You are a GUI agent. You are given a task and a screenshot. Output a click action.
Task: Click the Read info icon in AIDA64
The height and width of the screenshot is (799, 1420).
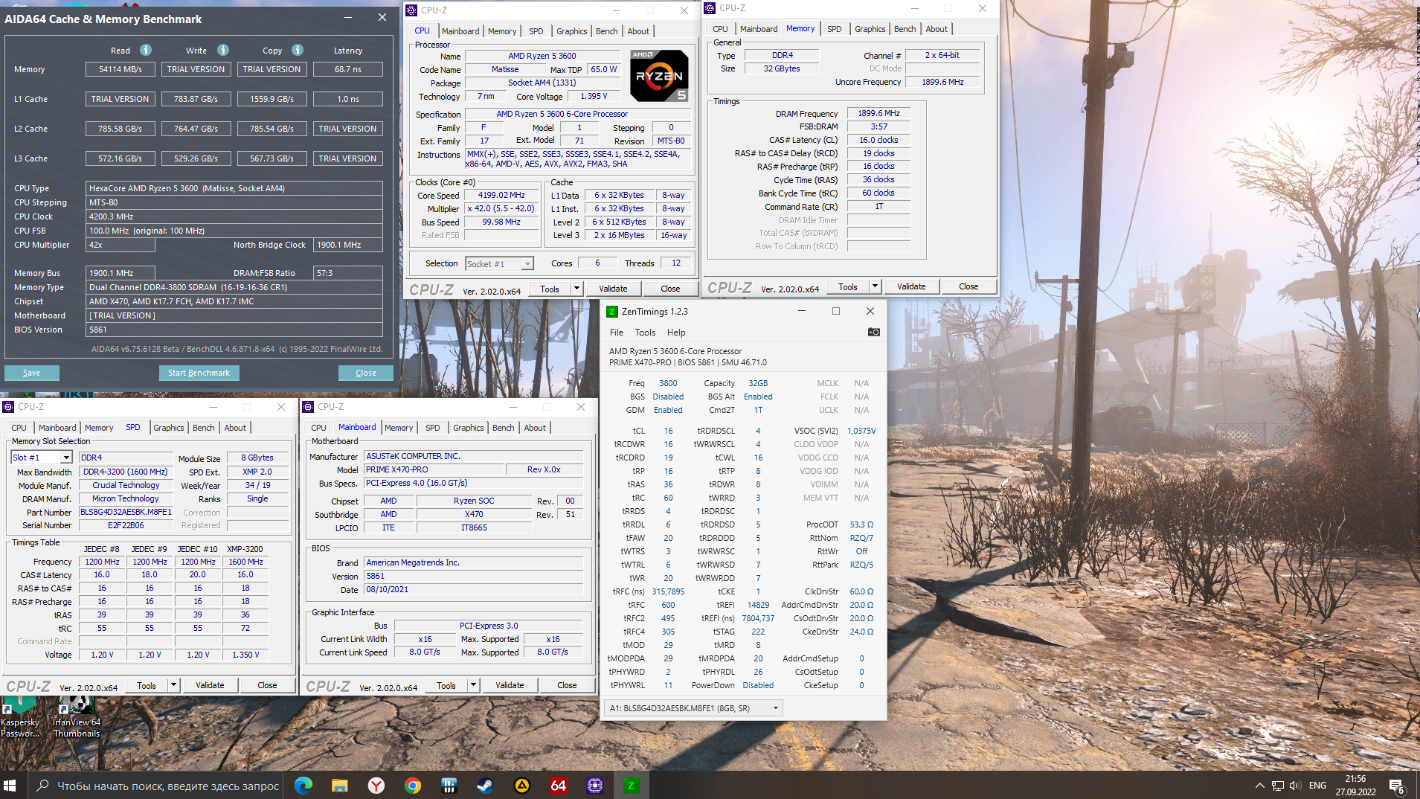click(x=146, y=50)
